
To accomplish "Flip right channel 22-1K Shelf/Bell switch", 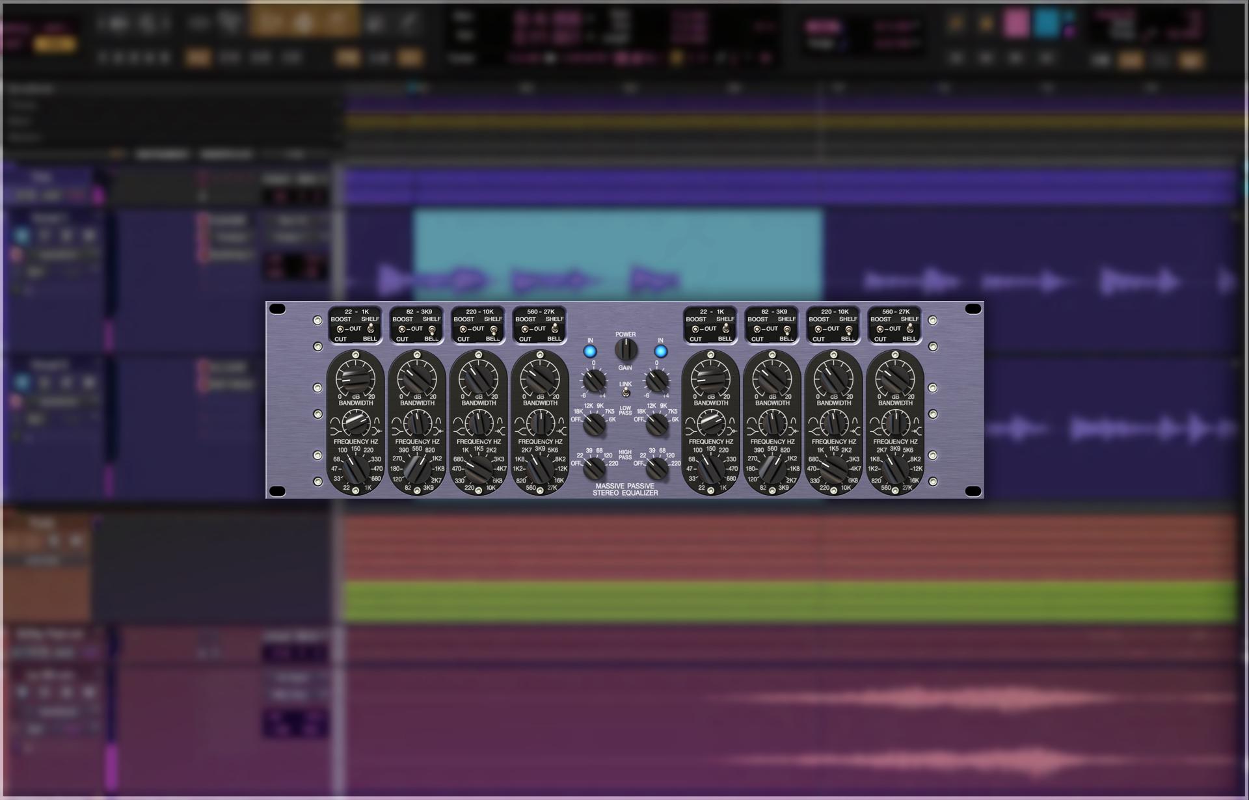I will coord(726,329).
